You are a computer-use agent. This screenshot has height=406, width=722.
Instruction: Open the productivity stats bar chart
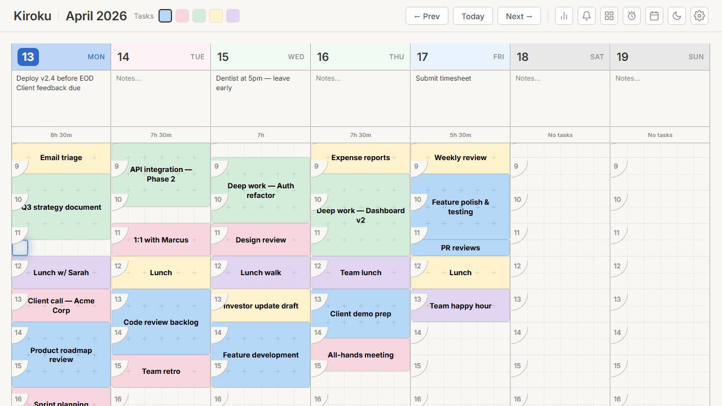[563, 16]
